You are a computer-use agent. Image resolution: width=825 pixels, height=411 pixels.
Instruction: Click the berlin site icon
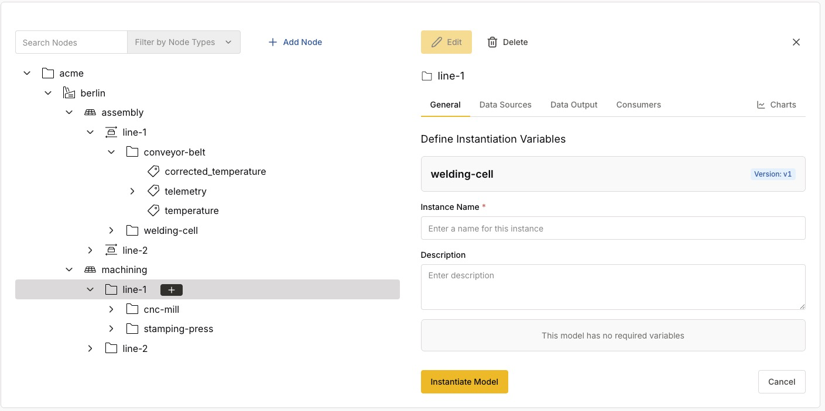pos(69,93)
